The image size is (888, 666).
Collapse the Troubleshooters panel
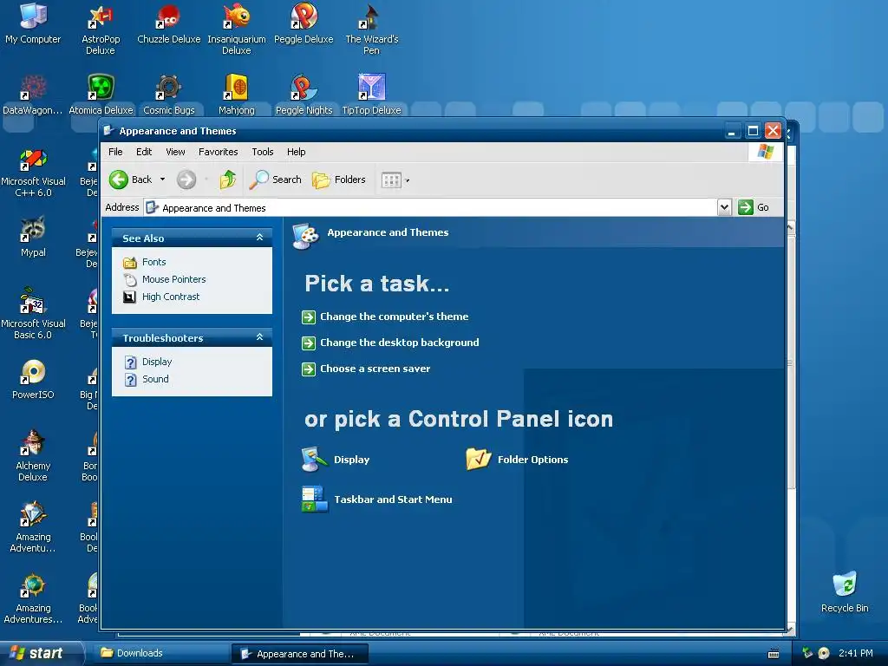(260, 337)
